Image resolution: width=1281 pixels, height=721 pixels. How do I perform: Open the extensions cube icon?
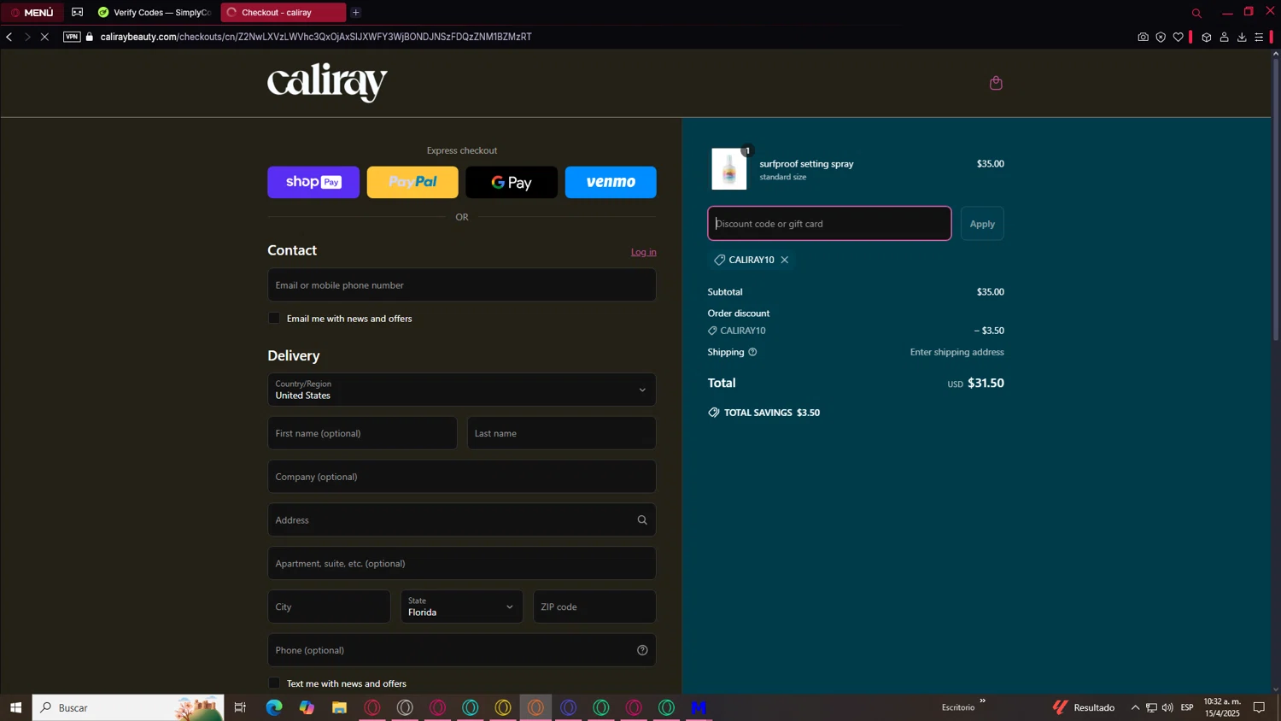point(1207,37)
